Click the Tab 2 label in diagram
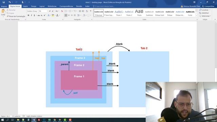The image size is (217, 122). click(x=144, y=48)
